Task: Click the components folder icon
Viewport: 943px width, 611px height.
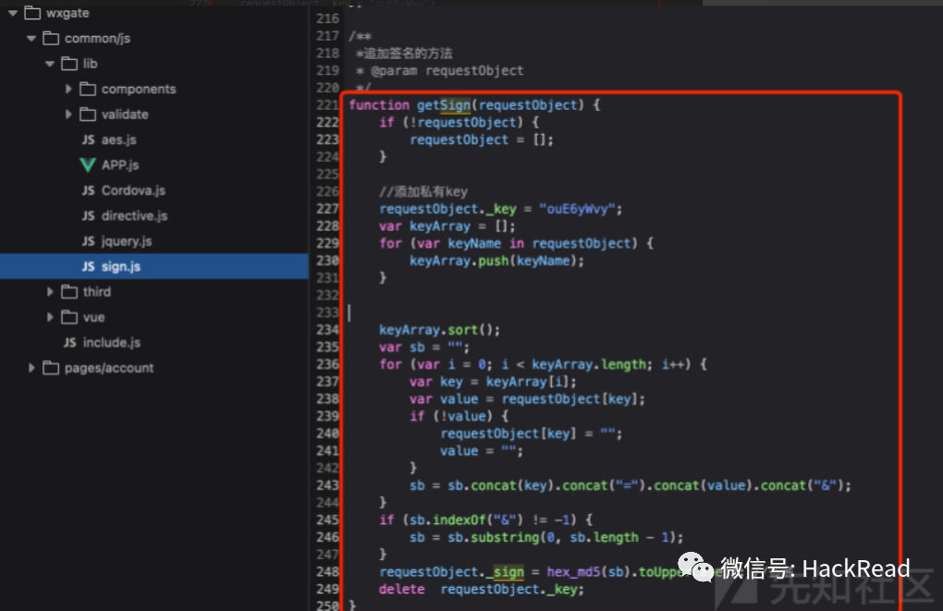Action: point(88,89)
